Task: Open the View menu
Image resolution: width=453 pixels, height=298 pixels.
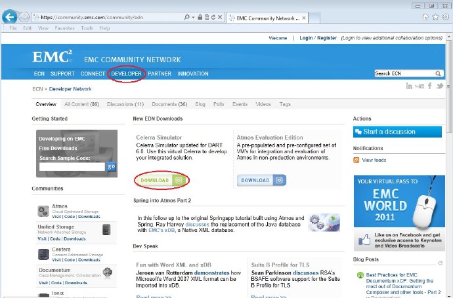Action: tap(43, 28)
